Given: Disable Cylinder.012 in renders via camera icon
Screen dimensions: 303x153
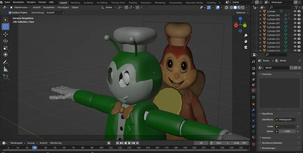Looking at the screenshot, I should (x=299, y=43).
